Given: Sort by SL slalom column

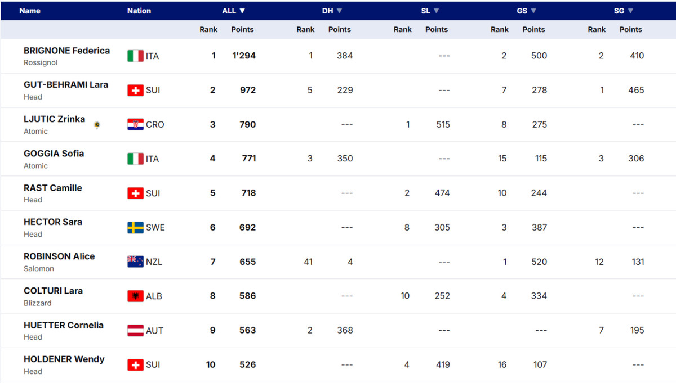Looking at the screenshot, I should point(430,11).
